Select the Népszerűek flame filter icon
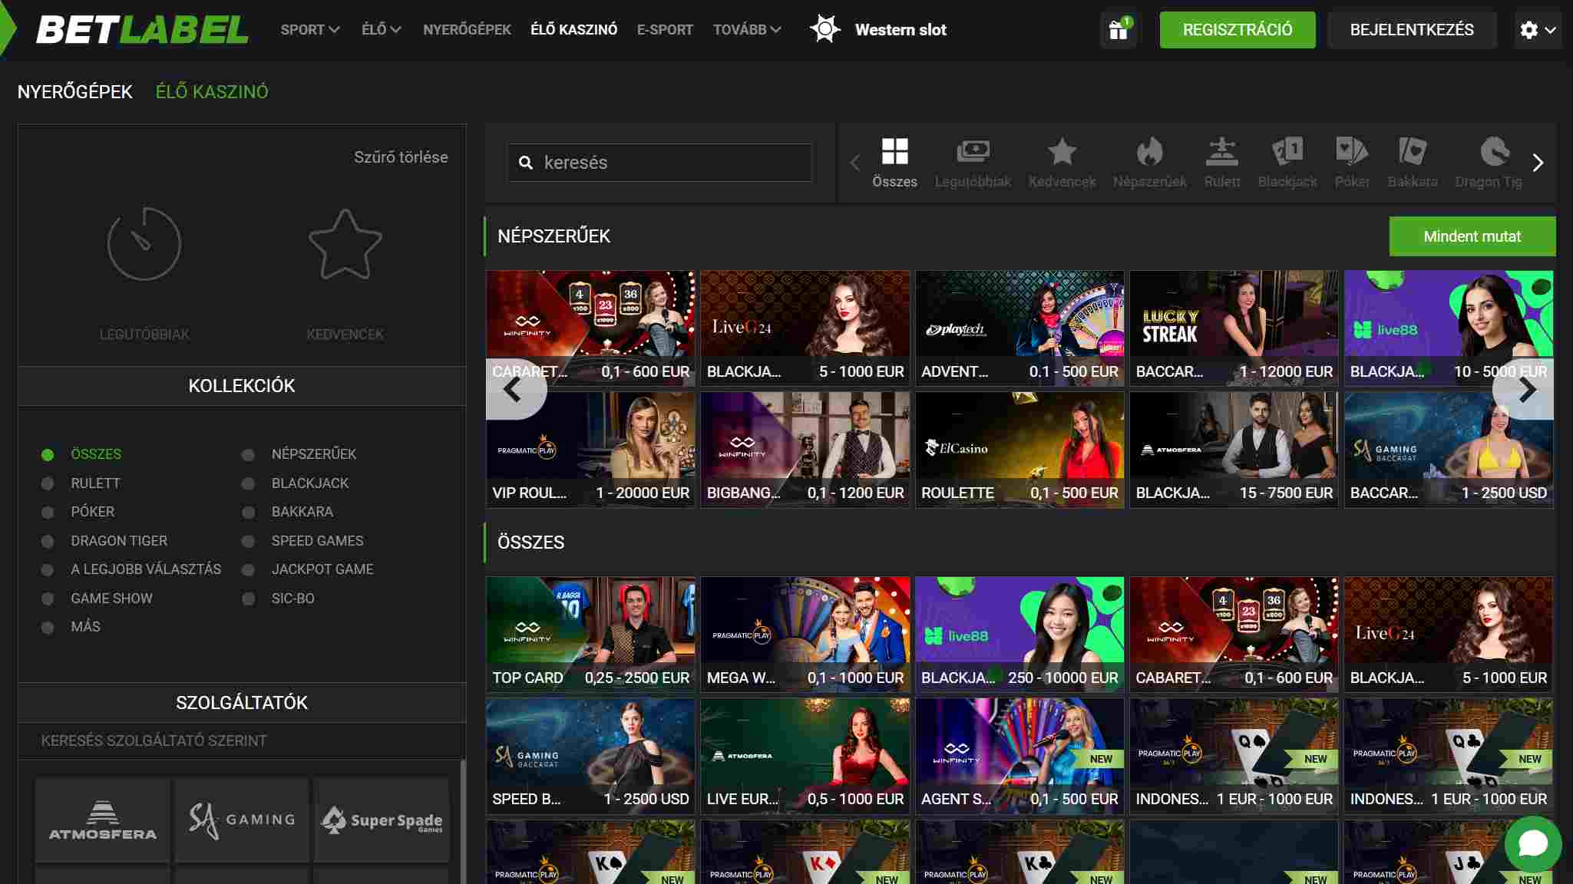 click(x=1150, y=152)
